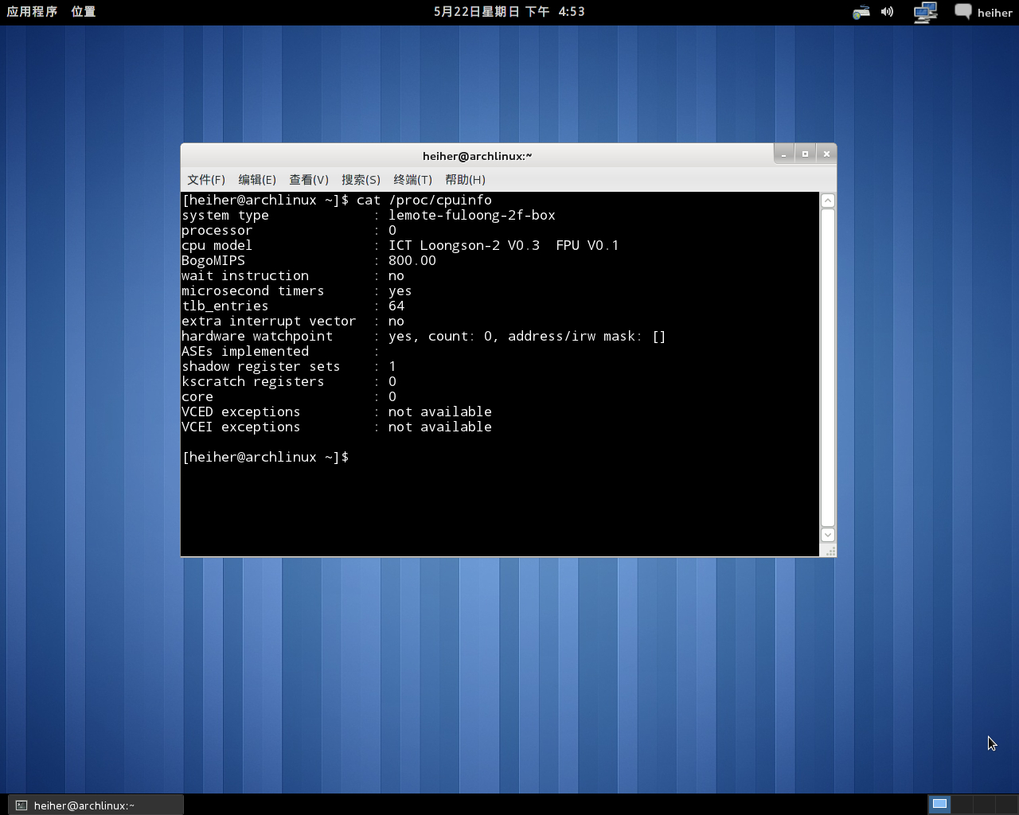
Task: Open the 查看(V) terminal menu
Action: pyautogui.click(x=309, y=180)
